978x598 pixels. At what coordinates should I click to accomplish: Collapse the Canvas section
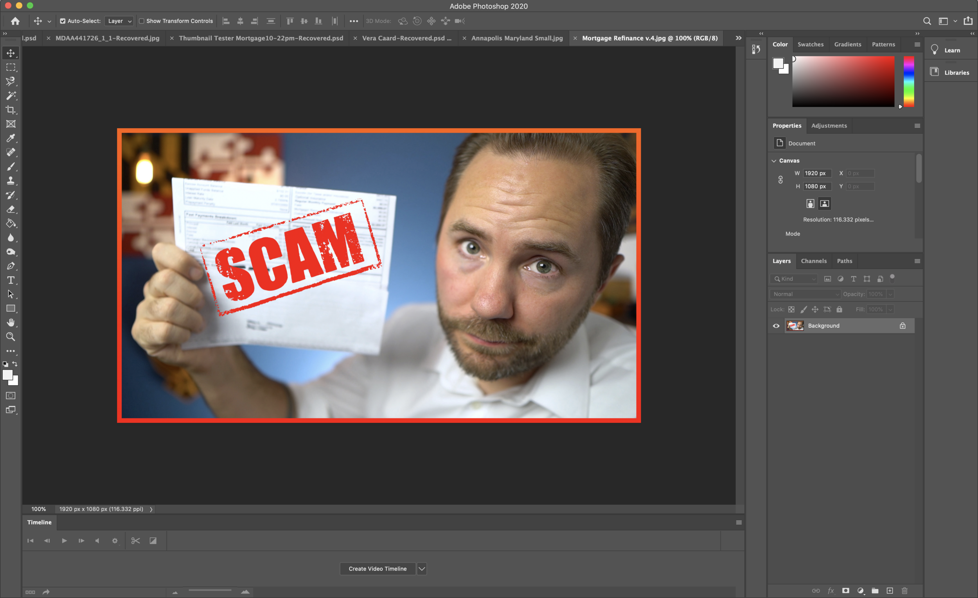pyautogui.click(x=773, y=161)
